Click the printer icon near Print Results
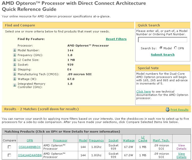Screen dimensions: 192x160 click(167, 109)
